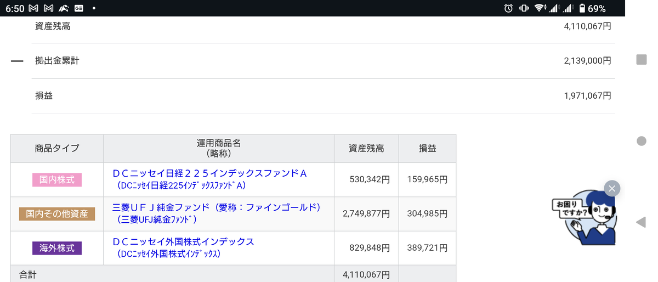
Task: Select the 2,749,877円 balance cell
Action: coord(366,214)
